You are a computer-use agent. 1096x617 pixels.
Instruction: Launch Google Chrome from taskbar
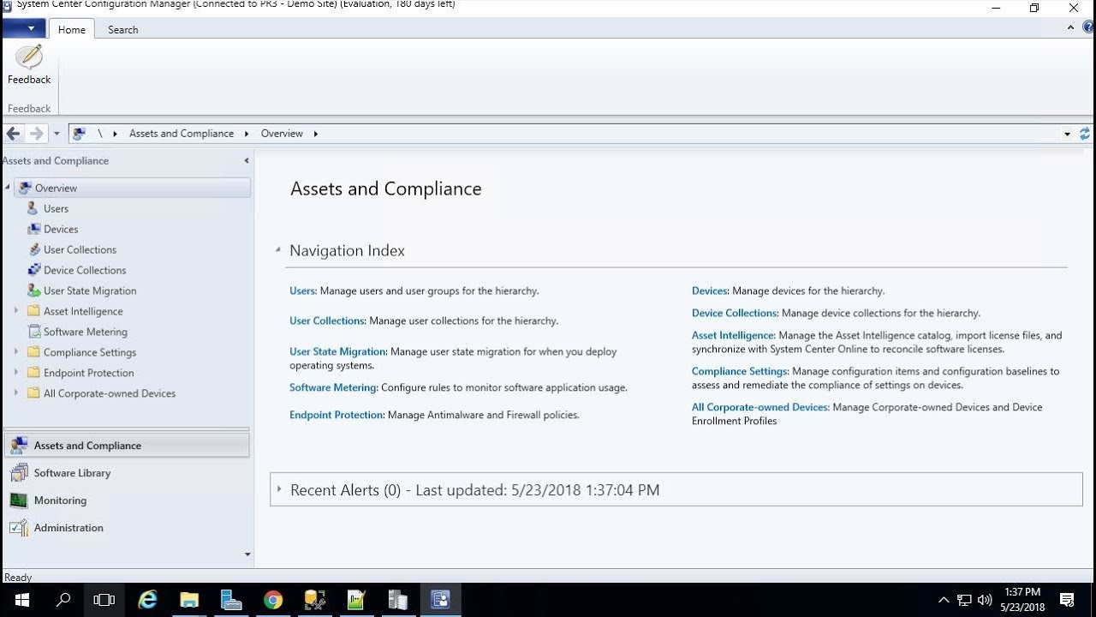pyautogui.click(x=273, y=600)
